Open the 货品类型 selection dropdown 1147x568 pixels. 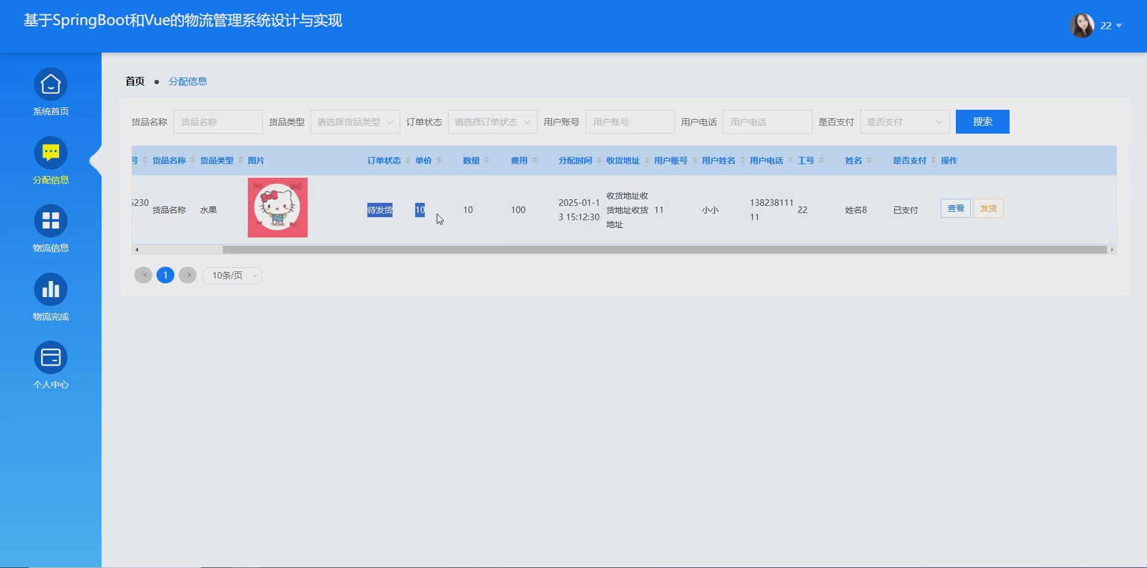(355, 121)
